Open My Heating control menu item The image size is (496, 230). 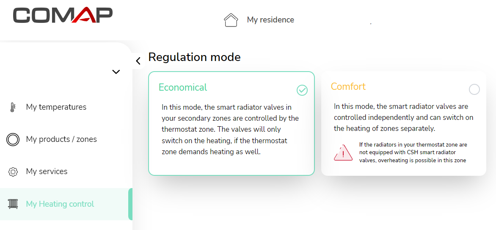tap(66, 204)
